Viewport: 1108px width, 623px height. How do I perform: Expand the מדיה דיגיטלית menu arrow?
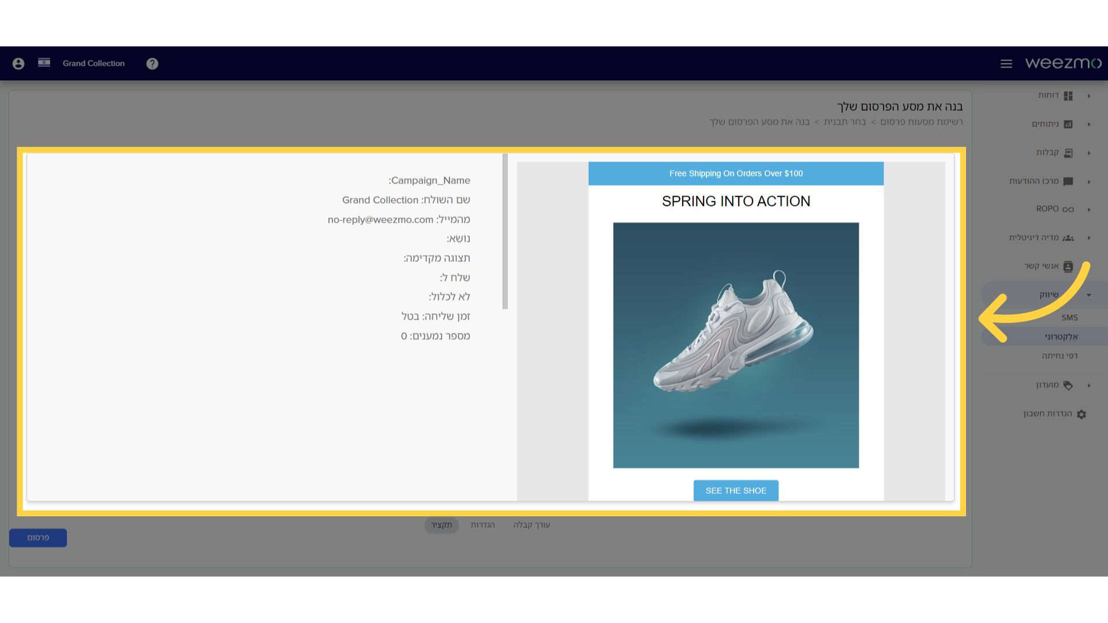(x=1089, y=238)
